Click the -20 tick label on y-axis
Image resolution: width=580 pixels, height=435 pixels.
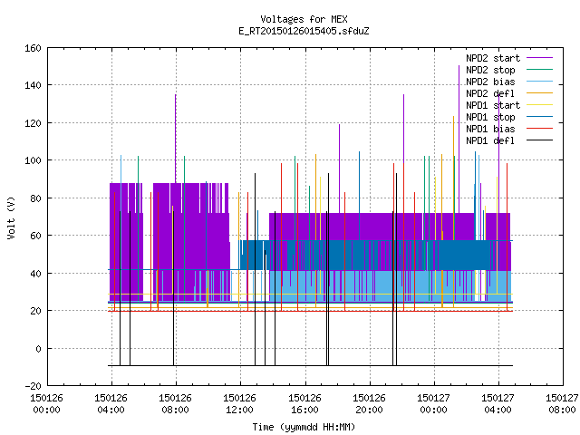point(33,386)
